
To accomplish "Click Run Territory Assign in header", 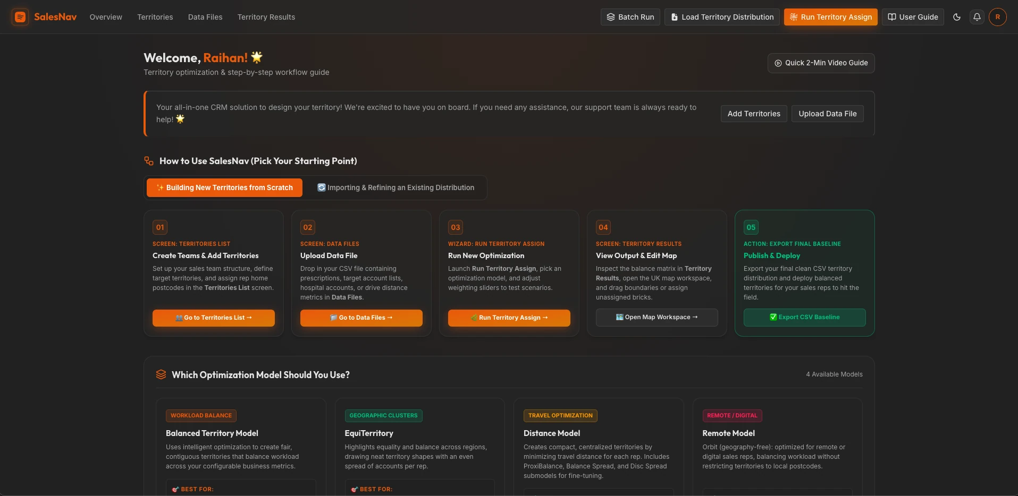I will pyautogui.click(x=831, y=17).
